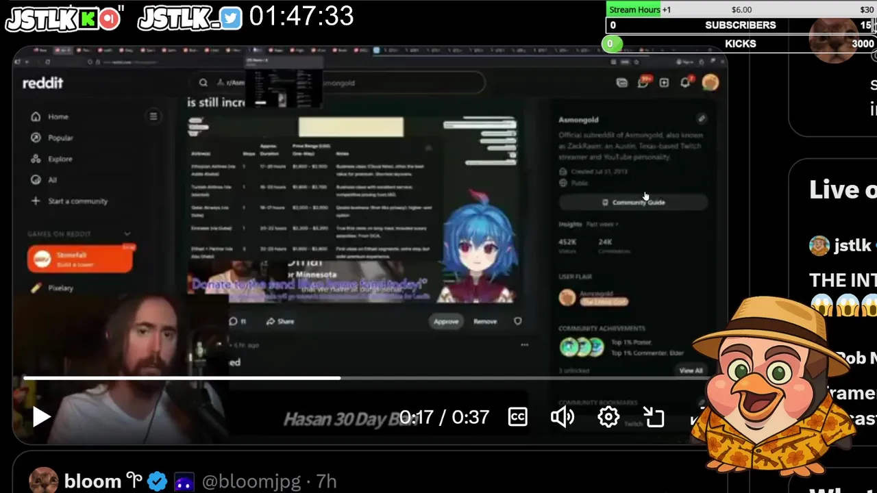Open the @bloomjpg handle link

251,481
